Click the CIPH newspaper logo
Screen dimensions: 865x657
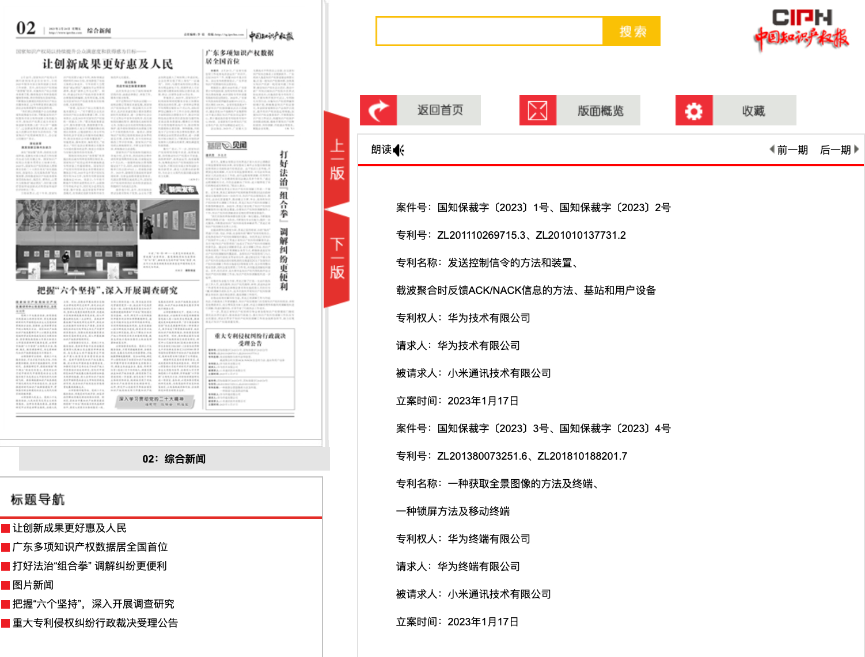click(x=801, y=30)
